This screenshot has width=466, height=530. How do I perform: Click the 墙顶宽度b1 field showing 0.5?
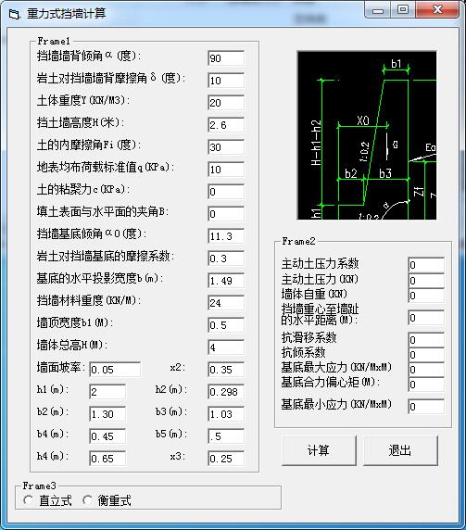[x=226, y=325]
